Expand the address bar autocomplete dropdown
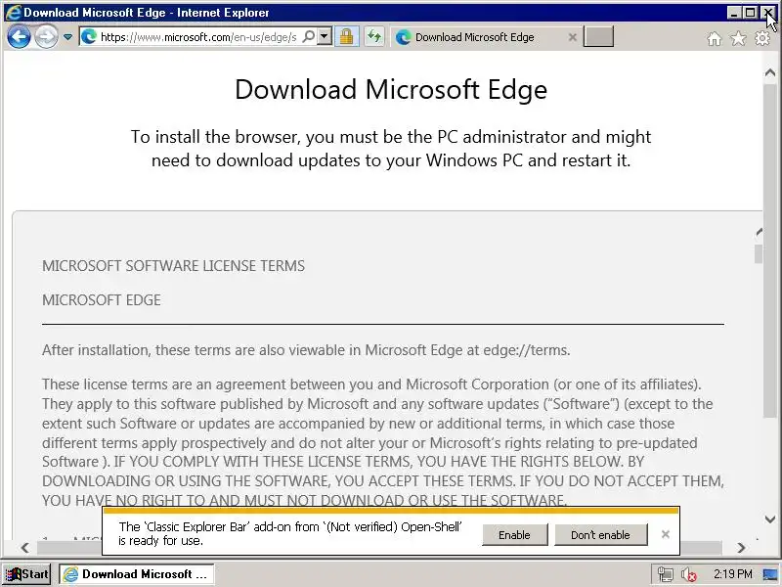 (325, 36)
